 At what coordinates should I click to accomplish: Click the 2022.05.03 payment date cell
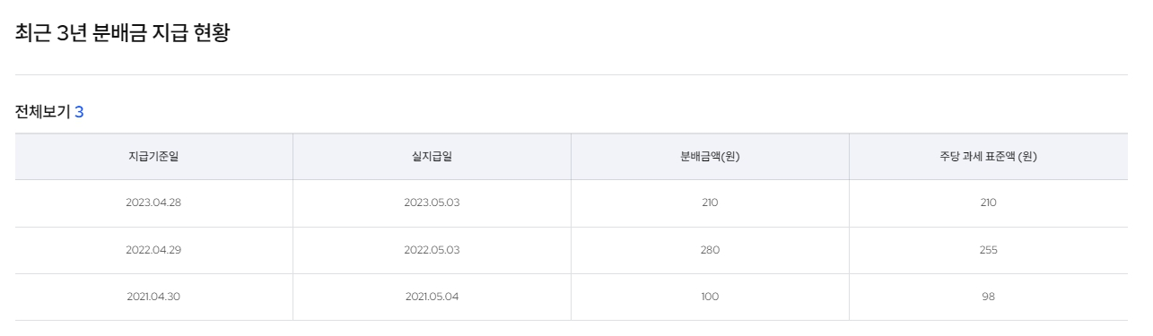click(x=432, y=250)
